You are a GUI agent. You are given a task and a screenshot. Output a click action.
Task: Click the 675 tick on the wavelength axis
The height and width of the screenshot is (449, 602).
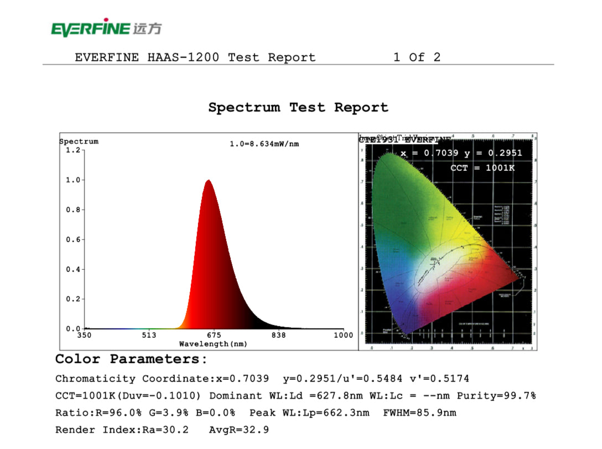coord(214,335)
